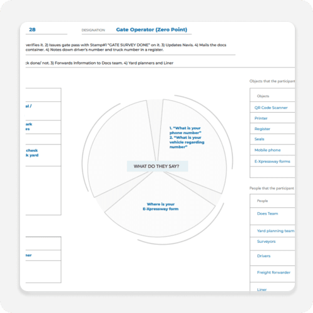Click the chesk yard cell in left table

[x=43, y=155]
